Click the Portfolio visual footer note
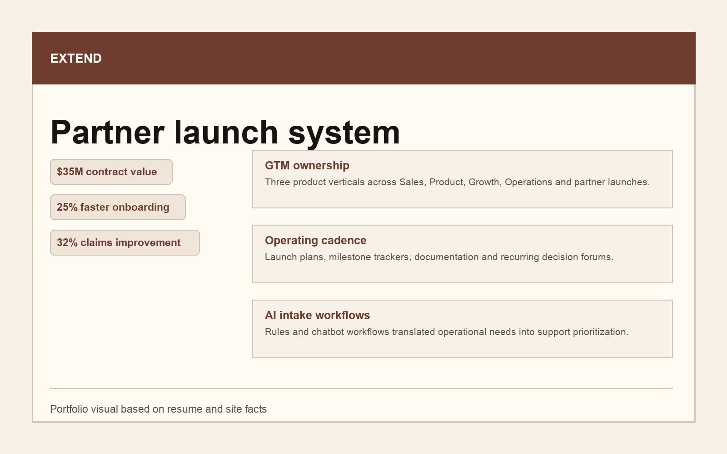The height and width of the screenshot is (454, 727). 158,409
